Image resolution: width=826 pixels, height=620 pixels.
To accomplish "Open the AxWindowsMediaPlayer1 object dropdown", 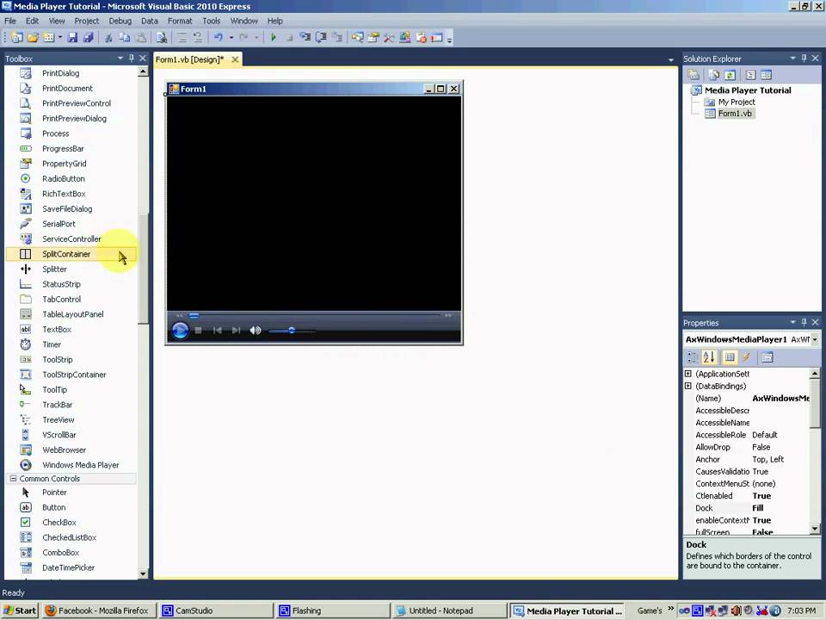I will tap(815, 339).
